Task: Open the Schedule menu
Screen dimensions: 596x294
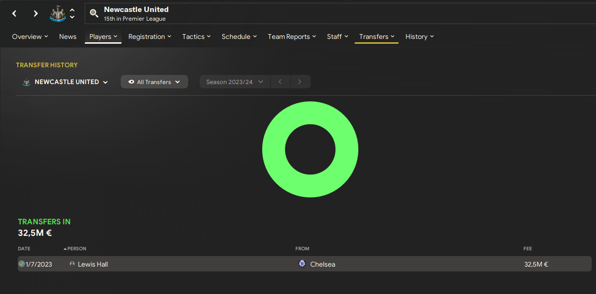Action: coord(239,37)
